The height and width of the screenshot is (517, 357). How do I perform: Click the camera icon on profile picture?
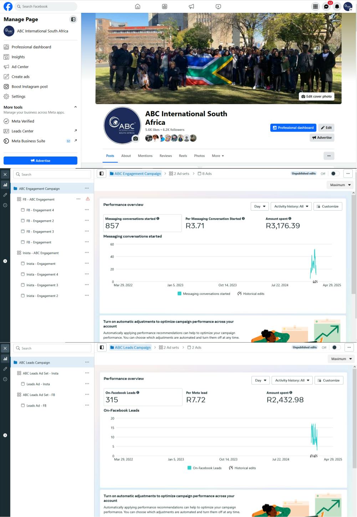click(136, 139)
